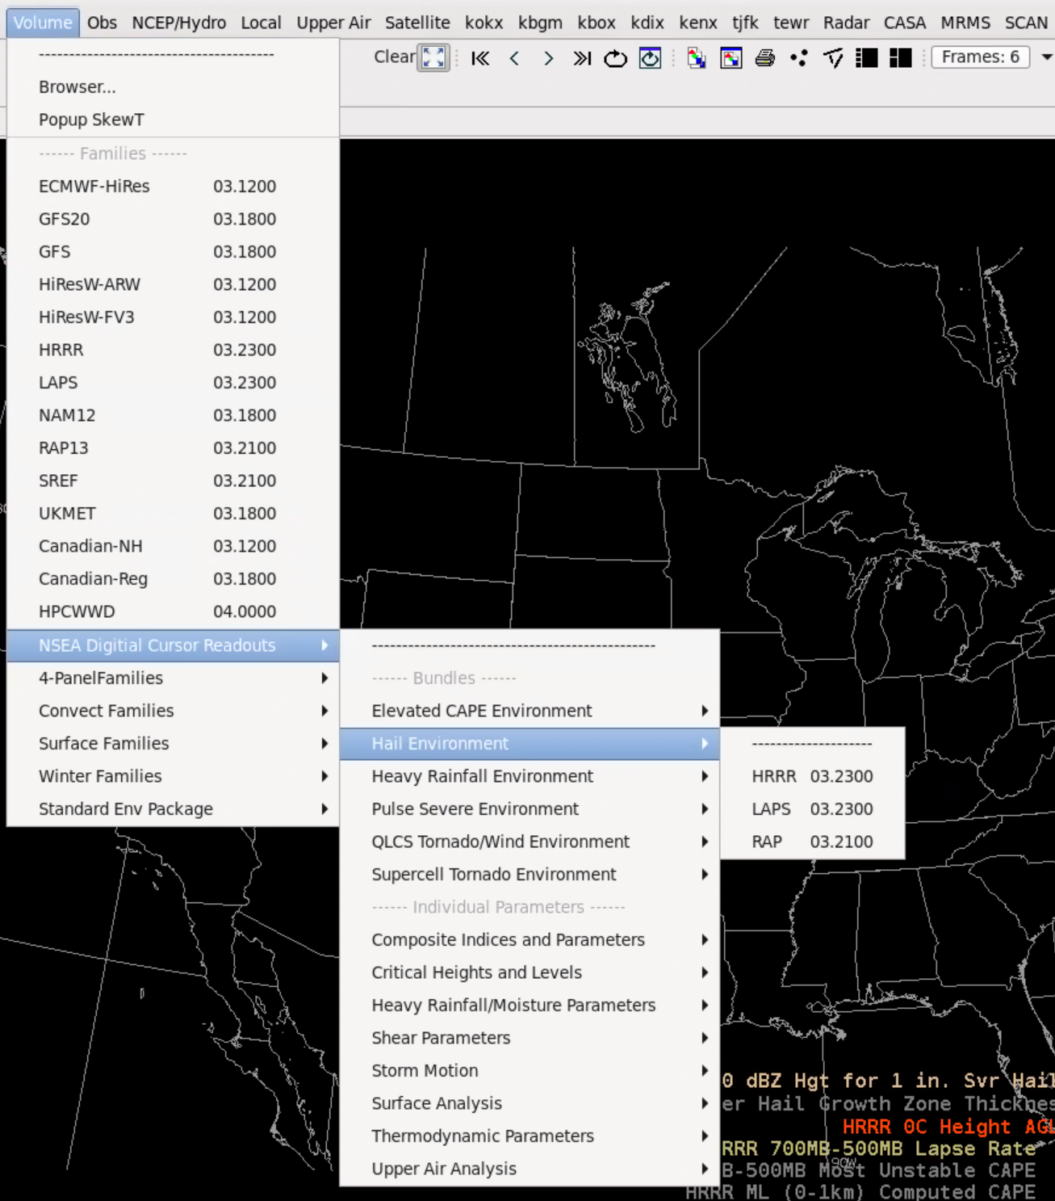Image resolution: width=1055 pixels, height=1201 pixels.
Task: Open the Local menu
Action: coord(261,23)
